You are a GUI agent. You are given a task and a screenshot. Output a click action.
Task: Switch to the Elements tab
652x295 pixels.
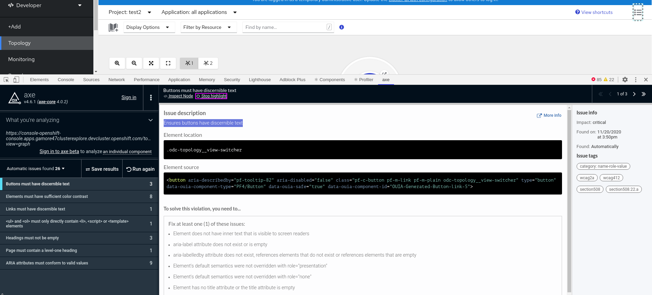(x=39, y=80)
